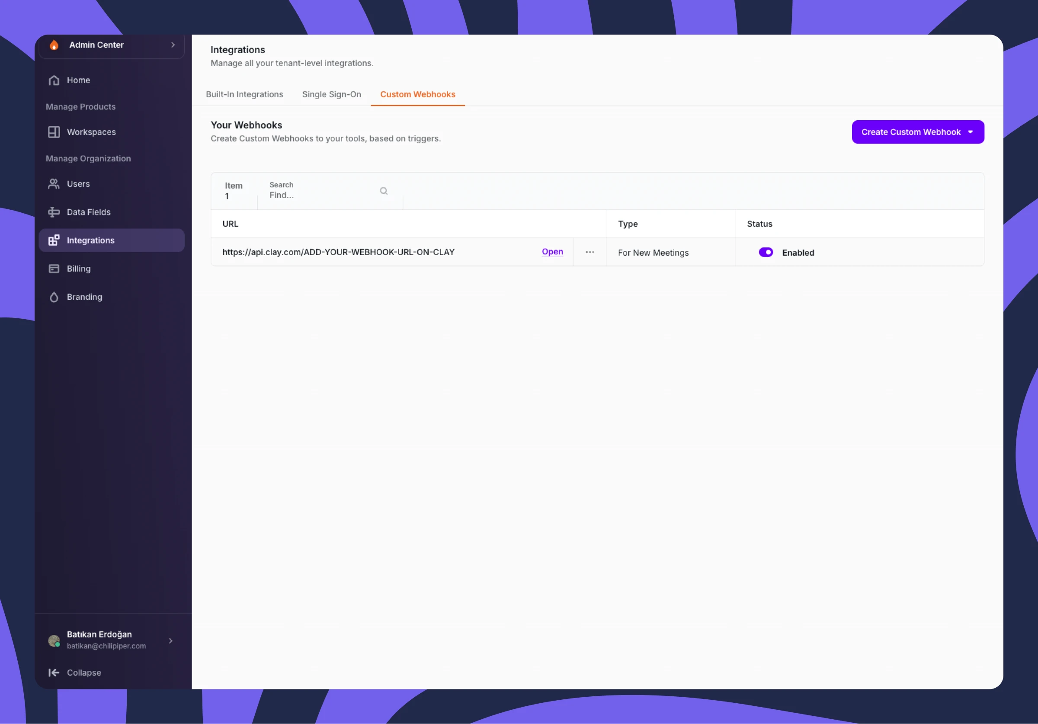Switch to the Single Sign-On tab

click(331, 95)
